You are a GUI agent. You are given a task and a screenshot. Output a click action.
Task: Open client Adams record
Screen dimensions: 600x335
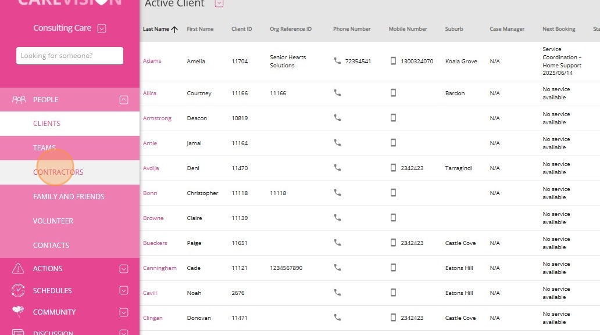coord(152,61)
